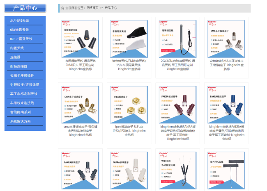Open the 贴片FPC天线 product image
This screenshot has height=191, width=267.
[x=226, y=171]
